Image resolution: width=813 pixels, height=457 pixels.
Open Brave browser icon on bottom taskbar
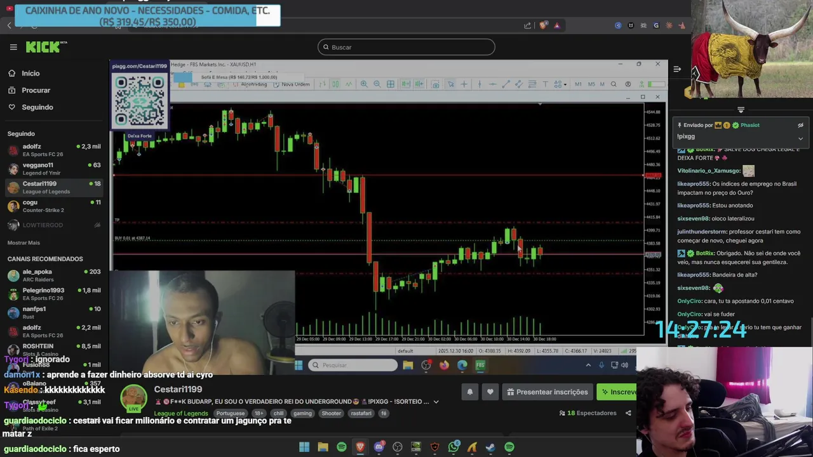point(360,447)
